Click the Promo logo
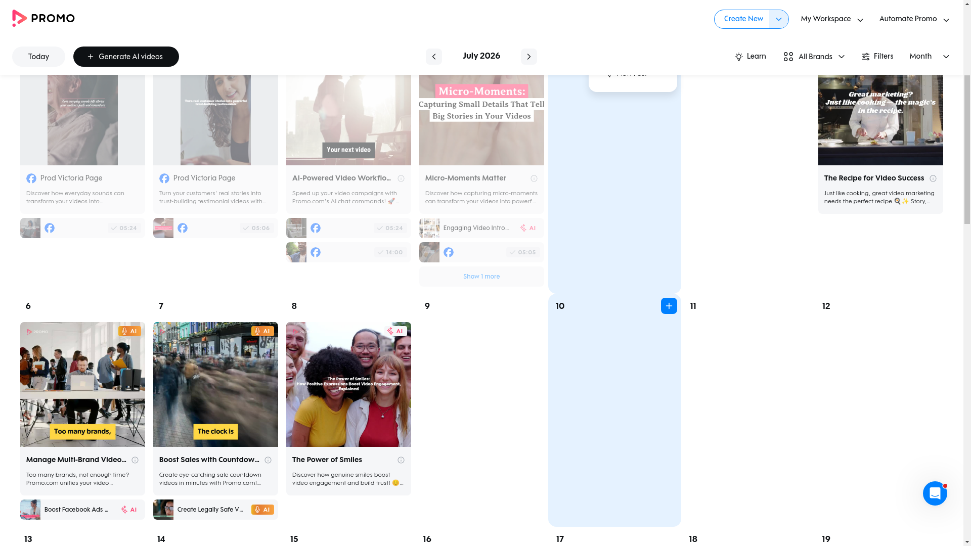The image size is (971, 546). tap(43, 18)
